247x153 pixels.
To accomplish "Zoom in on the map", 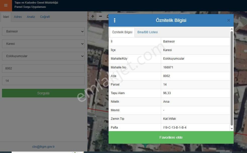I will pos(92,16).
